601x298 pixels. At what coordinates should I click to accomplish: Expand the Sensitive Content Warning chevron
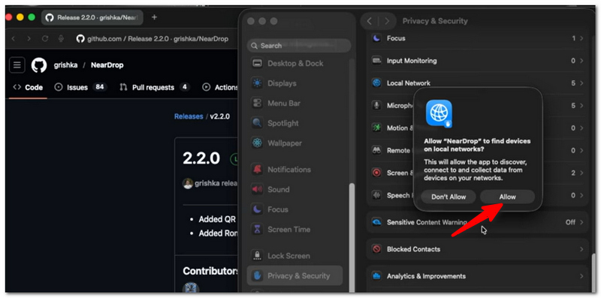point(581,222)
